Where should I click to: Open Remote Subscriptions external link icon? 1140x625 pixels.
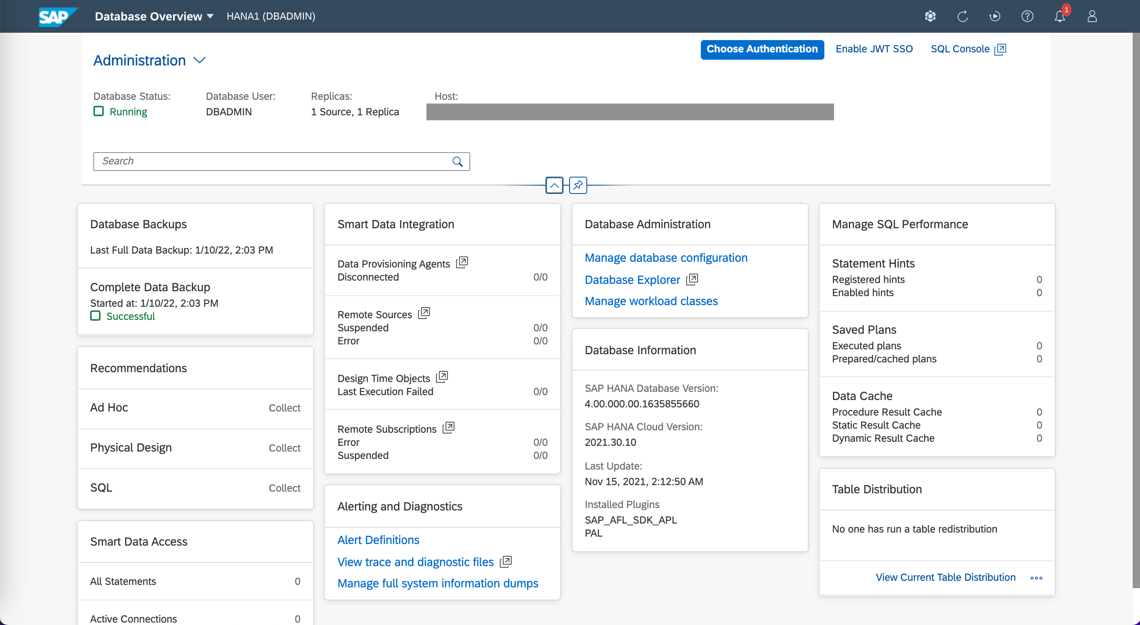(x=449, y=427)
